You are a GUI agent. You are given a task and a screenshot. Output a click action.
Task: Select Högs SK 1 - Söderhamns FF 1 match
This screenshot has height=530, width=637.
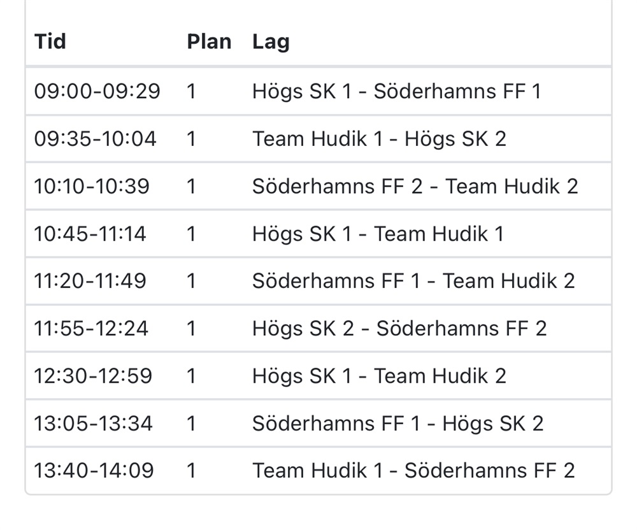pyautogui.click(x=396, y=91)
